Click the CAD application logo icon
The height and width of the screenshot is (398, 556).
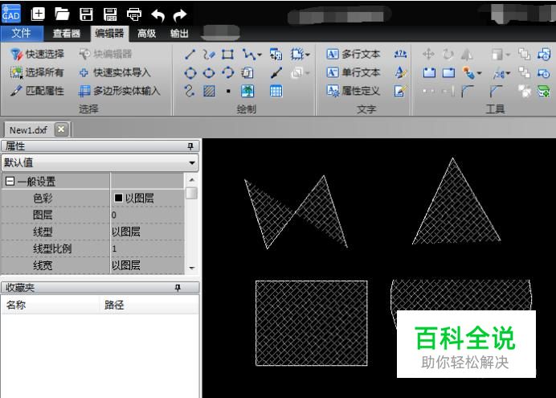point(11,14)
